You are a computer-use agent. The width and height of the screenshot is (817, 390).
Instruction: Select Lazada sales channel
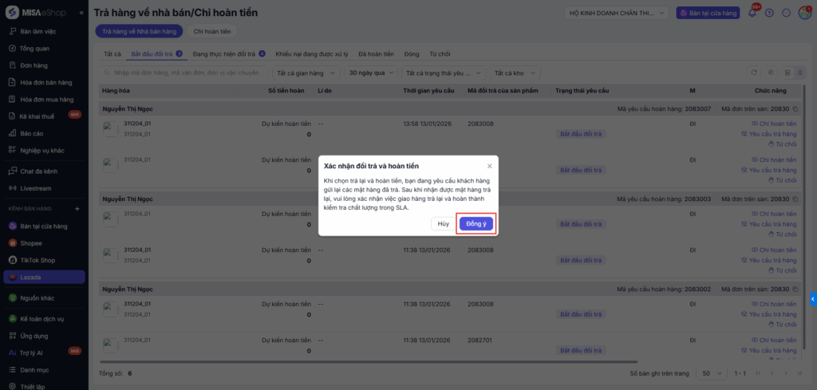[x=44, y=277]
